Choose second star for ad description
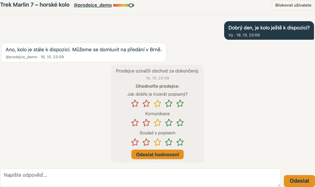315x187 pixels. [x=146, y=103]
